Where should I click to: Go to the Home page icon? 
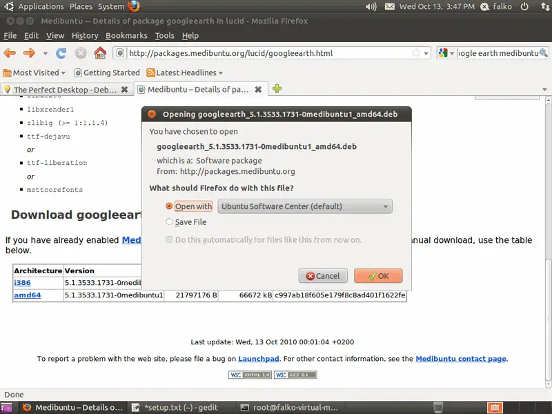[100, 53]
